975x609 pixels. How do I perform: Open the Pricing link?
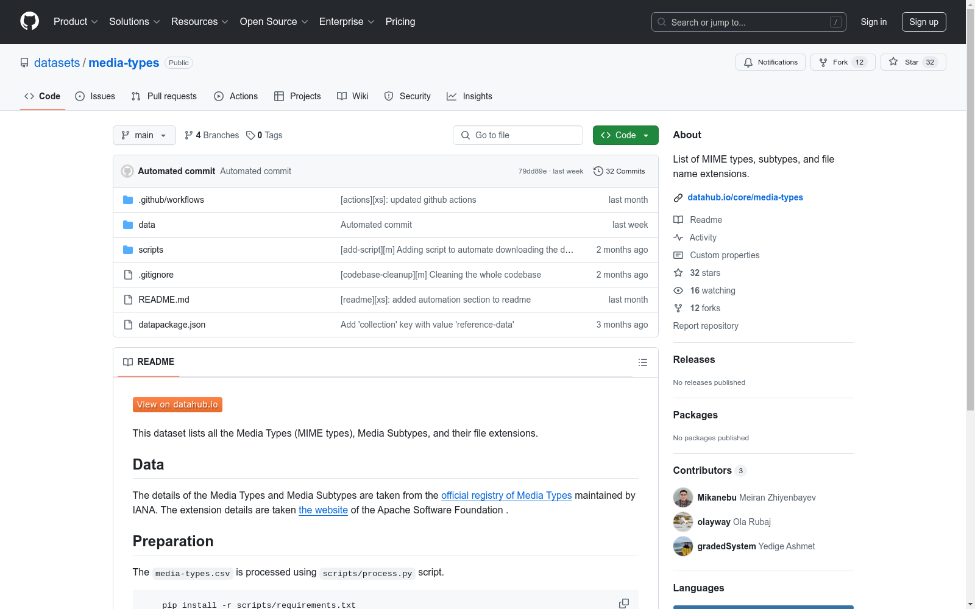point(400,21)
